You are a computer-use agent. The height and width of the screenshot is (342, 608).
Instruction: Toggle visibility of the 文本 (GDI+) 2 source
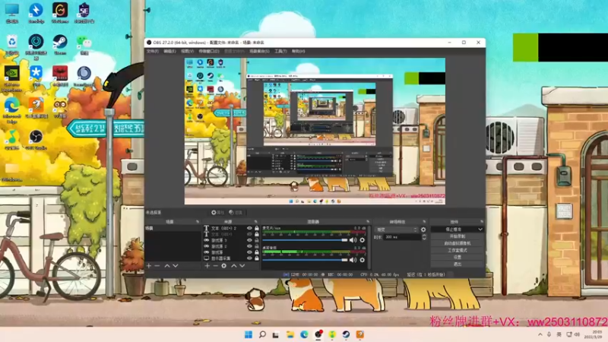pyautogui.click(x=249, y=229)
